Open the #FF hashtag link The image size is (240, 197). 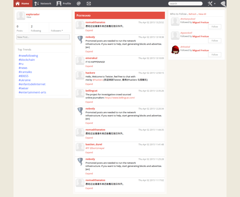(x=87, y=148)
